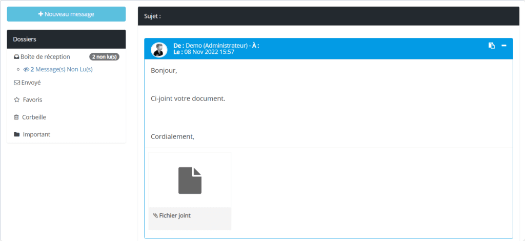This screenshot has height=241, width=525.
Task: Click the plus icon in Nouveau message
Action: tap(41, 14)
